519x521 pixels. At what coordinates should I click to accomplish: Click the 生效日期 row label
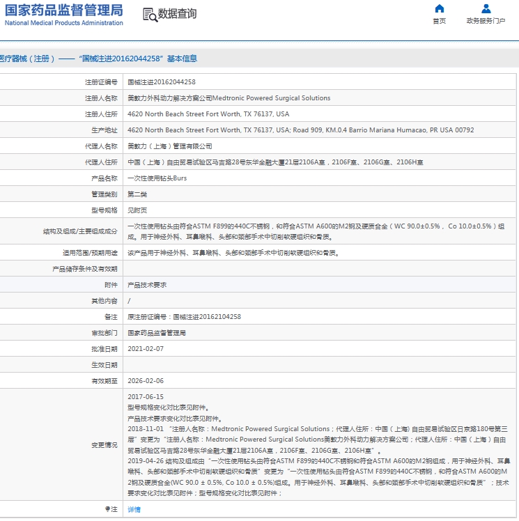[104, 365]
